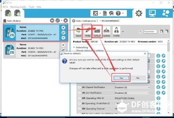Viewport: 174px width, 118px height.
Task: Open the Profile dropdown arrow
Action: (x=123, y=32)
